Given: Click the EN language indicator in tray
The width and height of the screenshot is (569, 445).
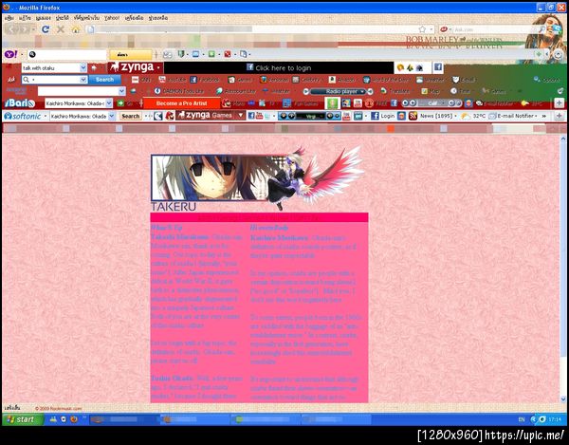Looking at the screenshot, I should (522, 419).
